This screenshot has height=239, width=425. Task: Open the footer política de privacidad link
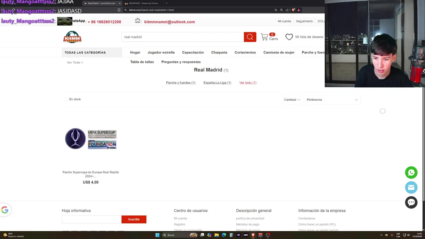250,218
